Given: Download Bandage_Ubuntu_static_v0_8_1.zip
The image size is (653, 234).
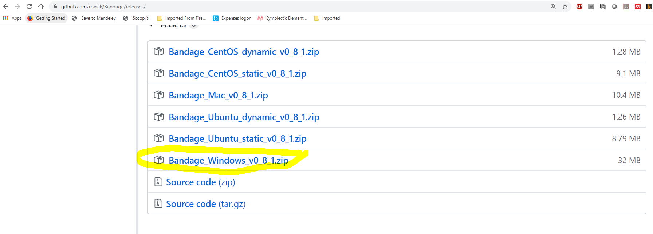Looking at the screenshot, I should pyautogui.click(x=237, y=138).
